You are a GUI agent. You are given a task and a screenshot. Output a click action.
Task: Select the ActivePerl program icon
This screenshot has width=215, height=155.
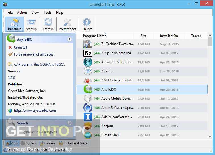[88, 62]
